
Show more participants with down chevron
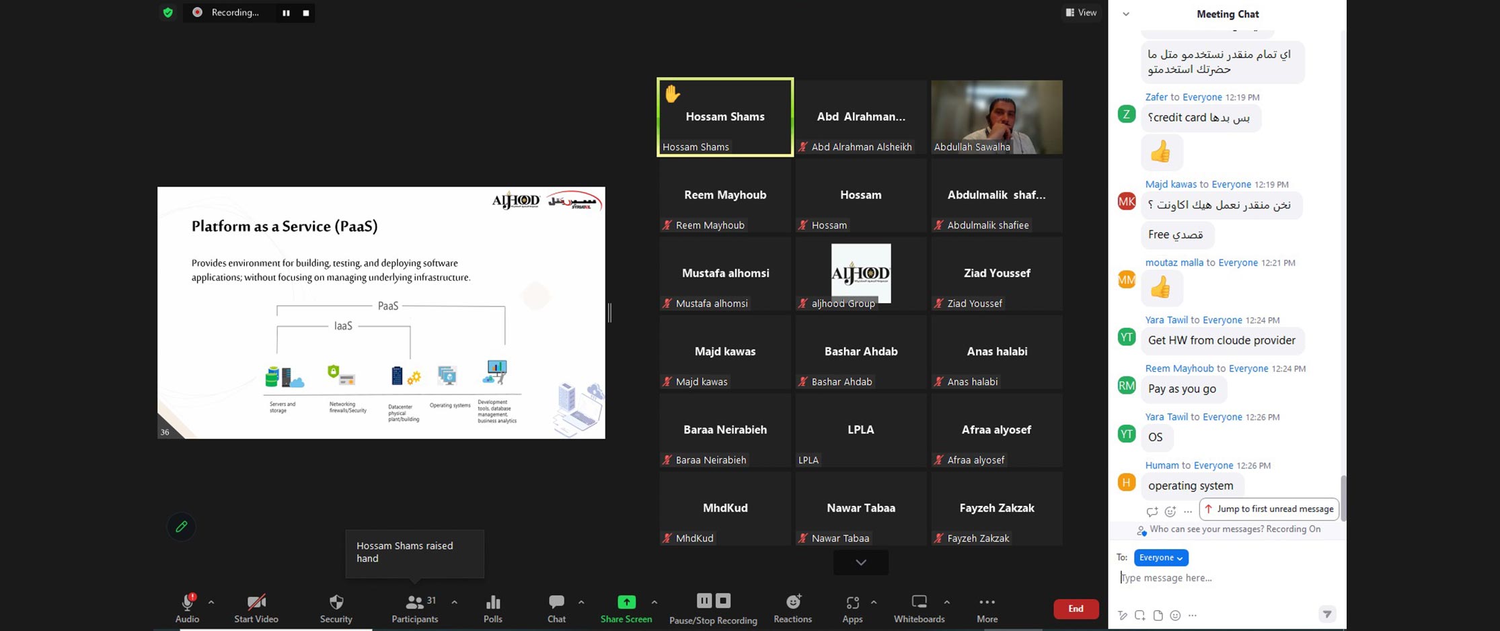pyautogui.click(x=860, y=562)
